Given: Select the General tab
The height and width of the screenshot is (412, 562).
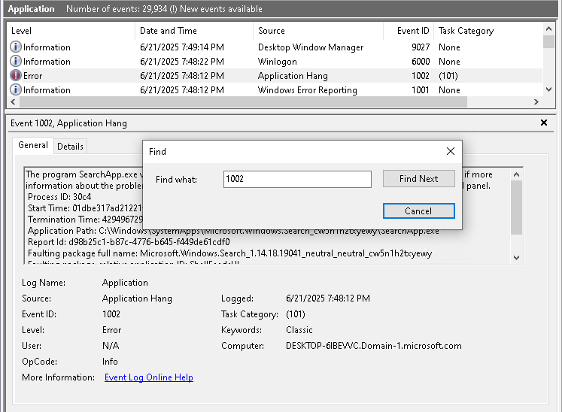Looking at the screenshot, I should [33, 145].
